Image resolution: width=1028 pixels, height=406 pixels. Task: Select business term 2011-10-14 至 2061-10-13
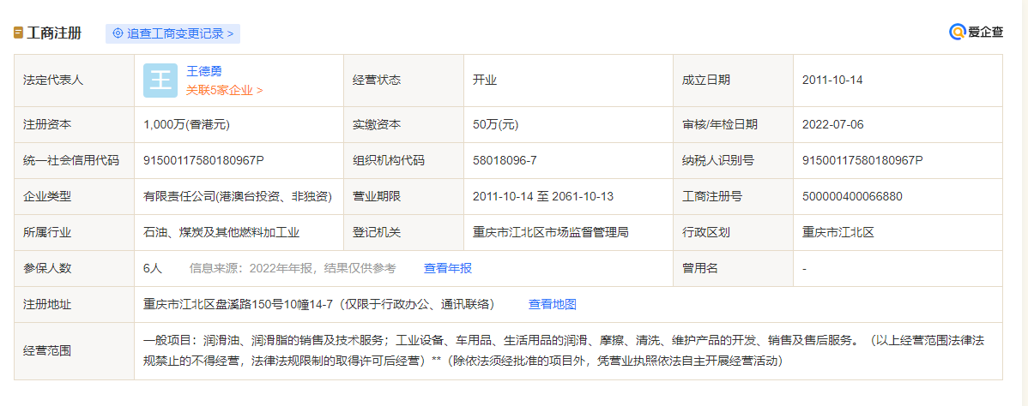click(543, 196)
